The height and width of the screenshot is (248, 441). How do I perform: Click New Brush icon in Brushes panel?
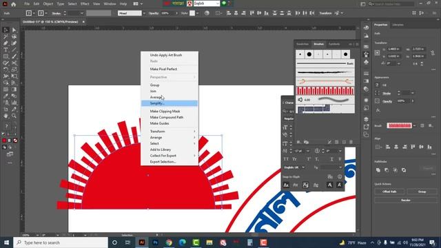pyautogui.click(x=344, y=143)
